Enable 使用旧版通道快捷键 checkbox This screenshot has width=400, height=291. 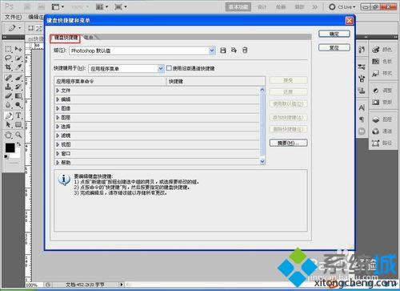click(x=169, y=68)
